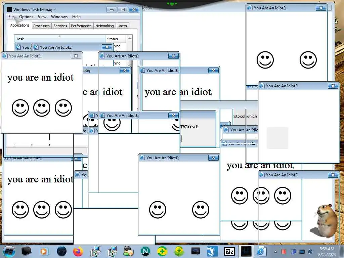Click the red flag tray icon
The width and height of the screenshot is (344, 258).
[x=284, y=251]
